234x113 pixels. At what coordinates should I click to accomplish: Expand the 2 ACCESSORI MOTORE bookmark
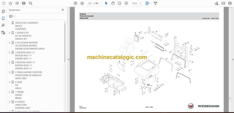tap(10, 43)
